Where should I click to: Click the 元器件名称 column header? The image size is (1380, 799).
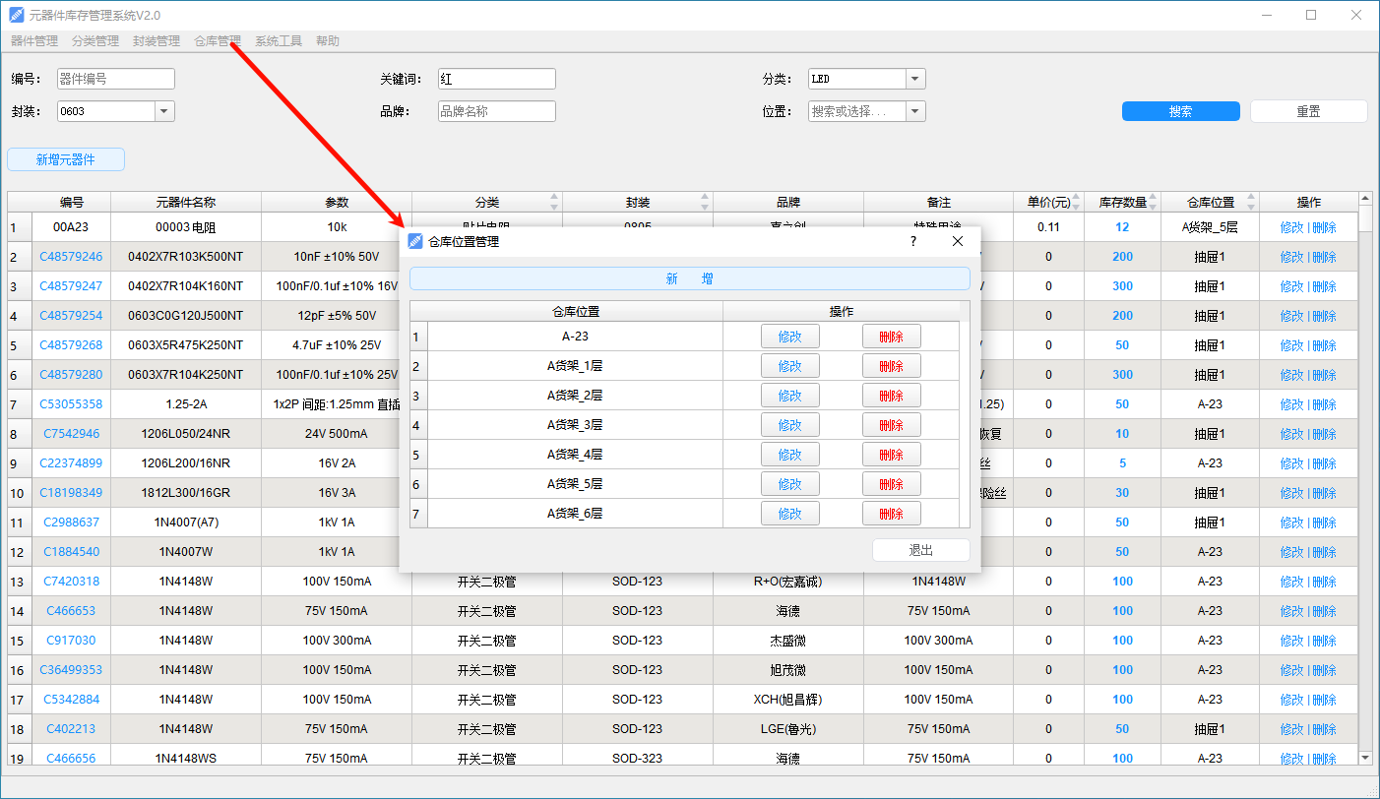[x=186, y=202]
